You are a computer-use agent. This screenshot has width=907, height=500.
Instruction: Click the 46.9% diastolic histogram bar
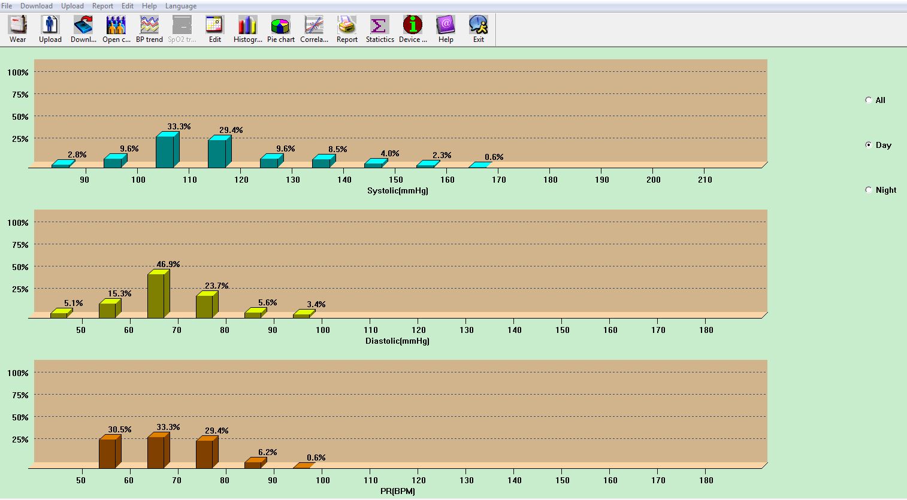pos(157,295)
